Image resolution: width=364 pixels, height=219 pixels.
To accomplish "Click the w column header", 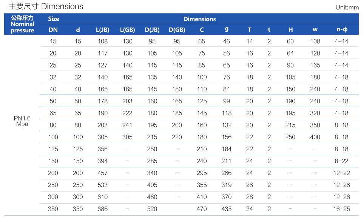I will pyautogui.click(x=315, y=30).
